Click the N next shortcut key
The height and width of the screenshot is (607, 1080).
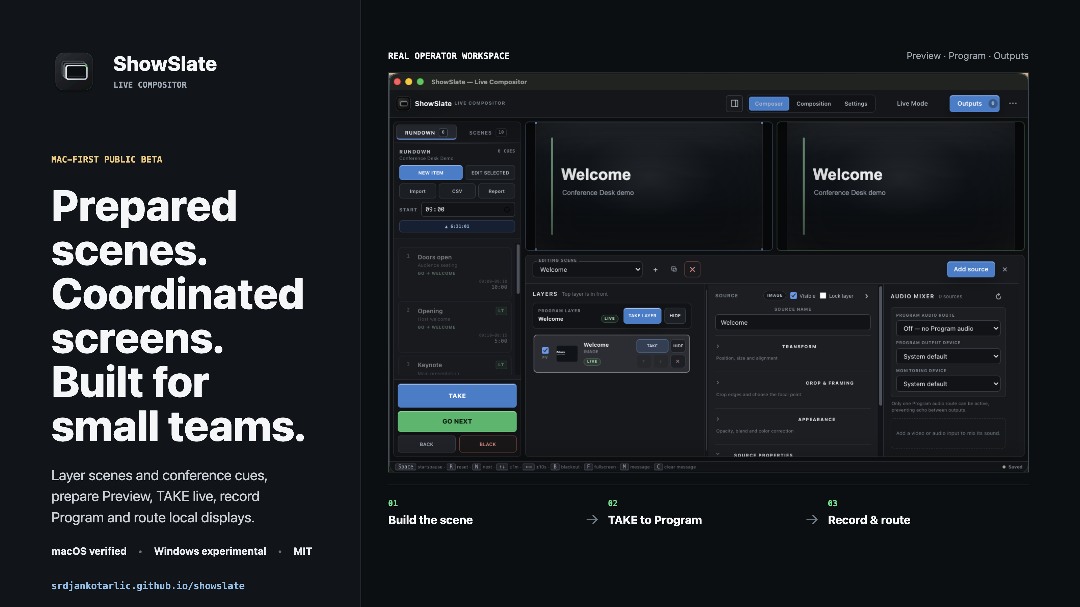[476, 467]
